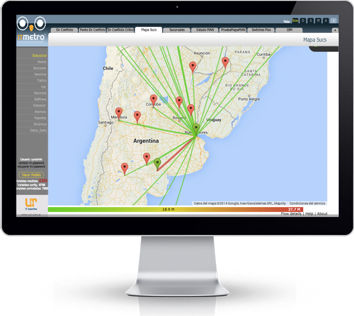Screen dimensions: 354x316
Task: Open Nodos in the sidebar
Action: (42, 62)
